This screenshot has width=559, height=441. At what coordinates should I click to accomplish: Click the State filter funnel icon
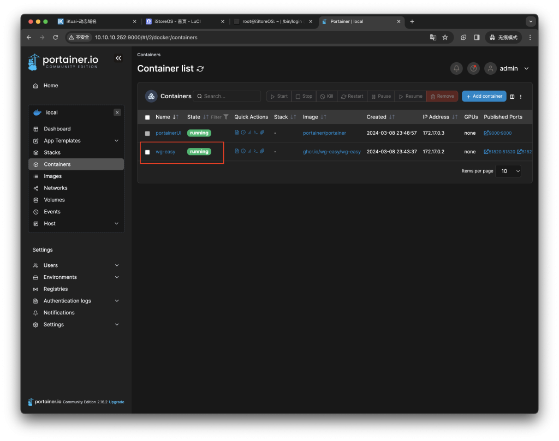pos(225,117)
